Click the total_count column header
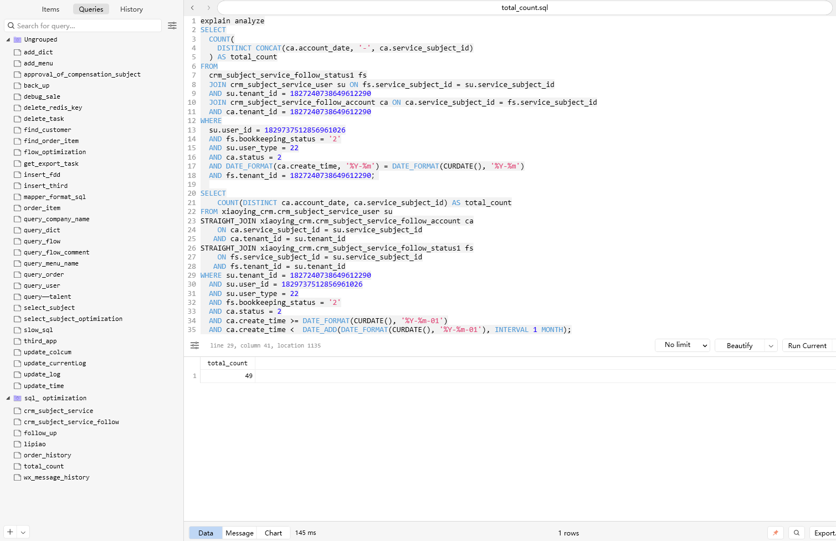 coord(227,363)
